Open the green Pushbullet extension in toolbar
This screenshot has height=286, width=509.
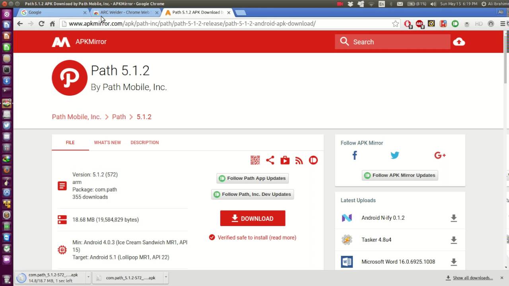pyautogui.click(x=455, y=24)
